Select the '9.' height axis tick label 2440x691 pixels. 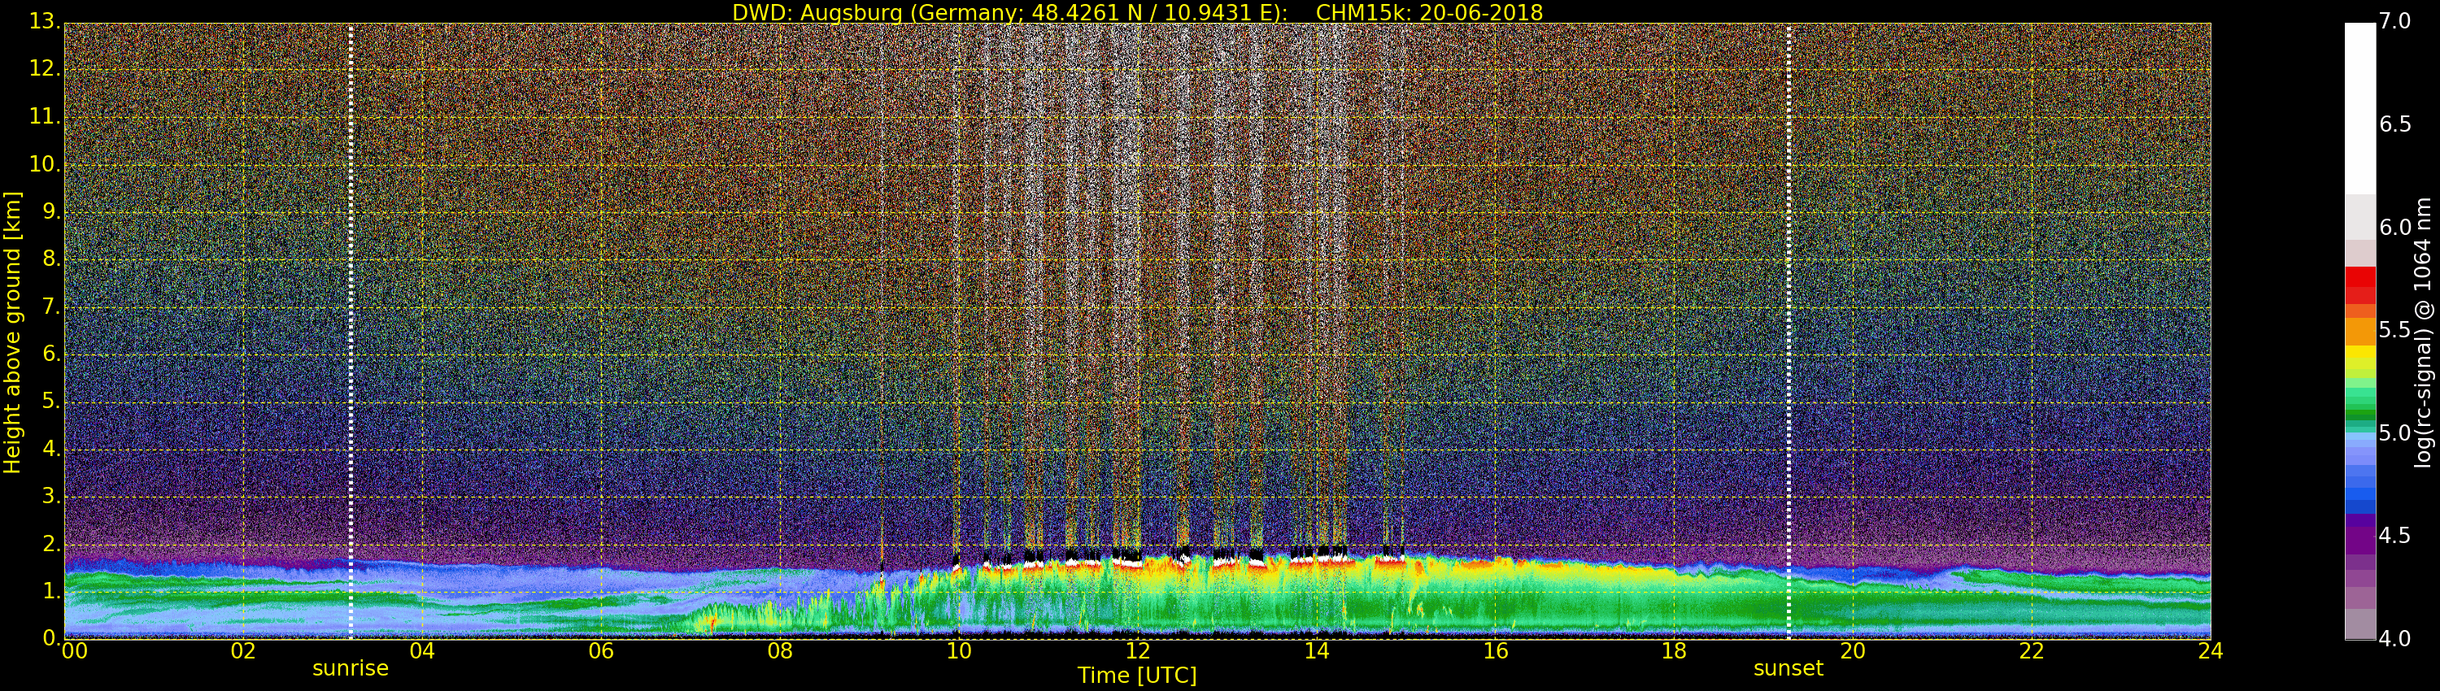pos(50,211)
